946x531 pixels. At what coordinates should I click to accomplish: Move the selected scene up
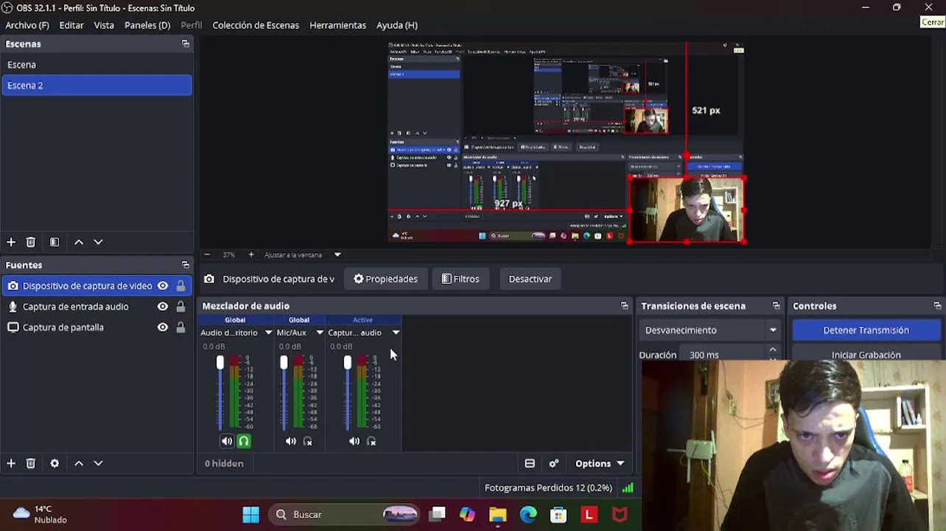tap(79, 242)
